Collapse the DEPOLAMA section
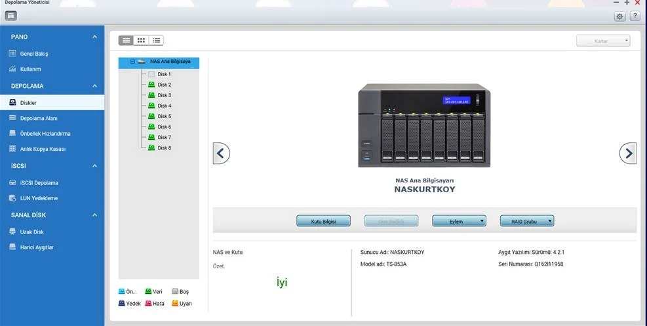The width and height of the screenshot is (647, 326). [94, 86]
